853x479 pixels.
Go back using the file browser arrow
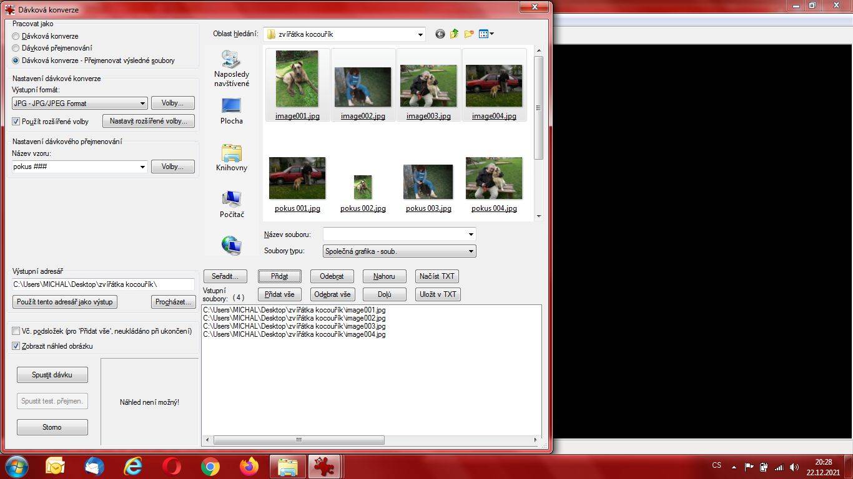(x=440, y=34)
